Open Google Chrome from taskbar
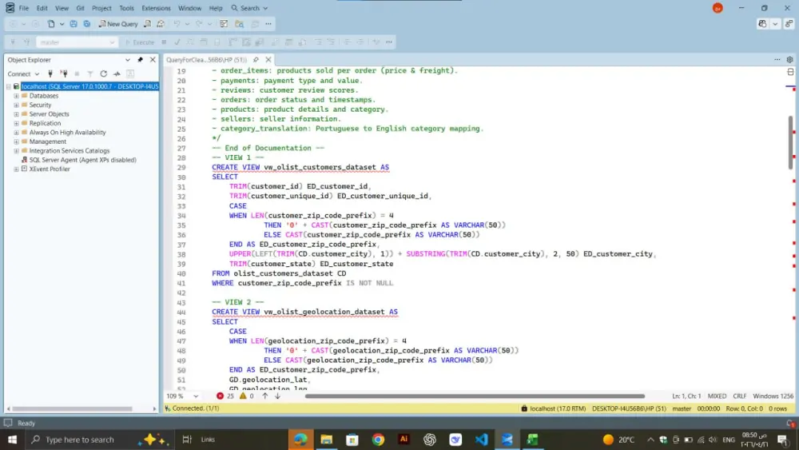Image resolution: width=799 pixels, height=450 pixels. 378,440
